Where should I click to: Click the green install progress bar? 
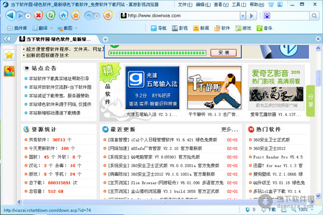click(158, 53)
